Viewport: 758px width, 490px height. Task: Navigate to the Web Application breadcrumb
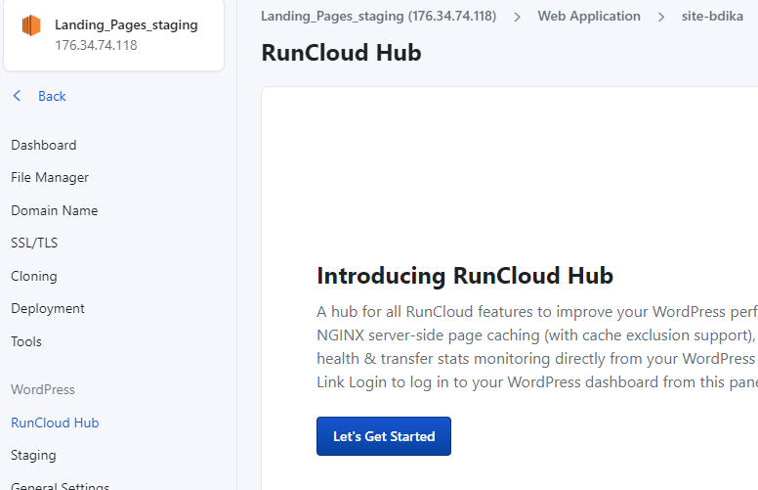pyautogui.click(x=589, y=16)
